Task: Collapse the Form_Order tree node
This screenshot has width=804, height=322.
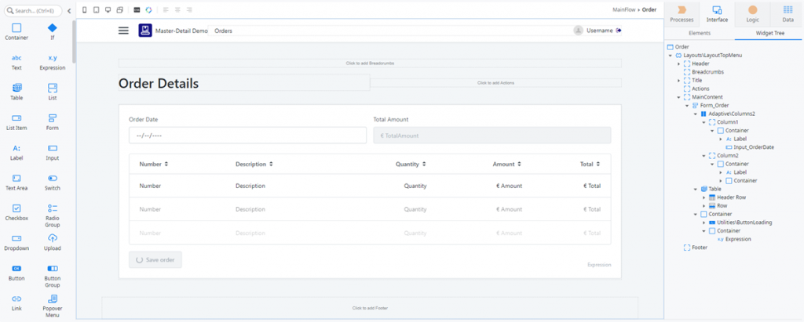Action: click(x=687, y=105)
